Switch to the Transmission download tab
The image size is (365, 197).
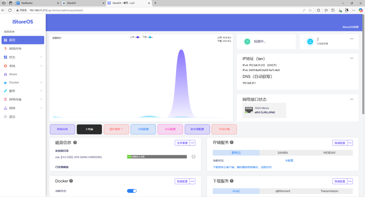330,191
